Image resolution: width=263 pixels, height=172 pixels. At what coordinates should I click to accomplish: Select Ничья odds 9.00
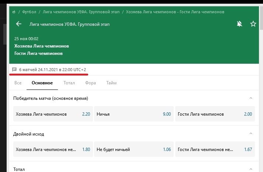[x=134, y=114]
